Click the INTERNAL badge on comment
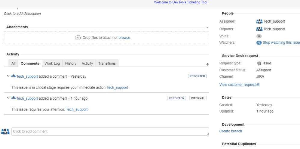300x149 pixels. (x=198, y=98)
